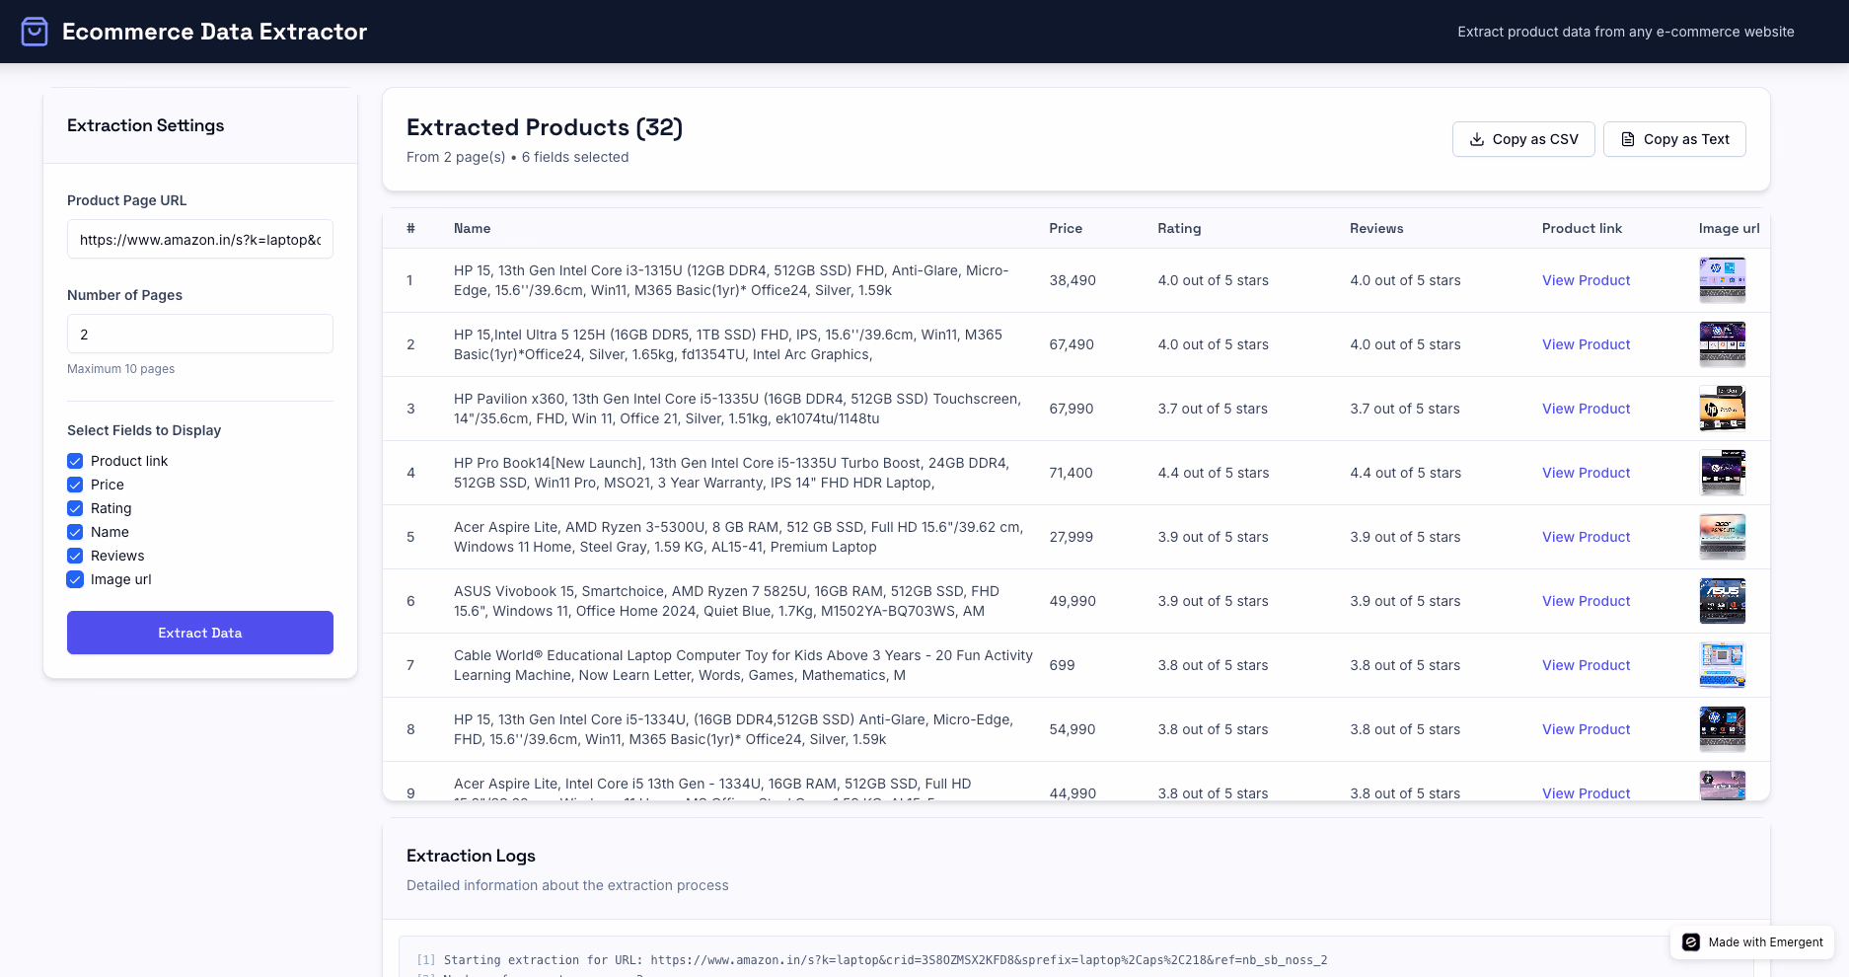
Task: Click the Name column header
Action: coord(472,228)
